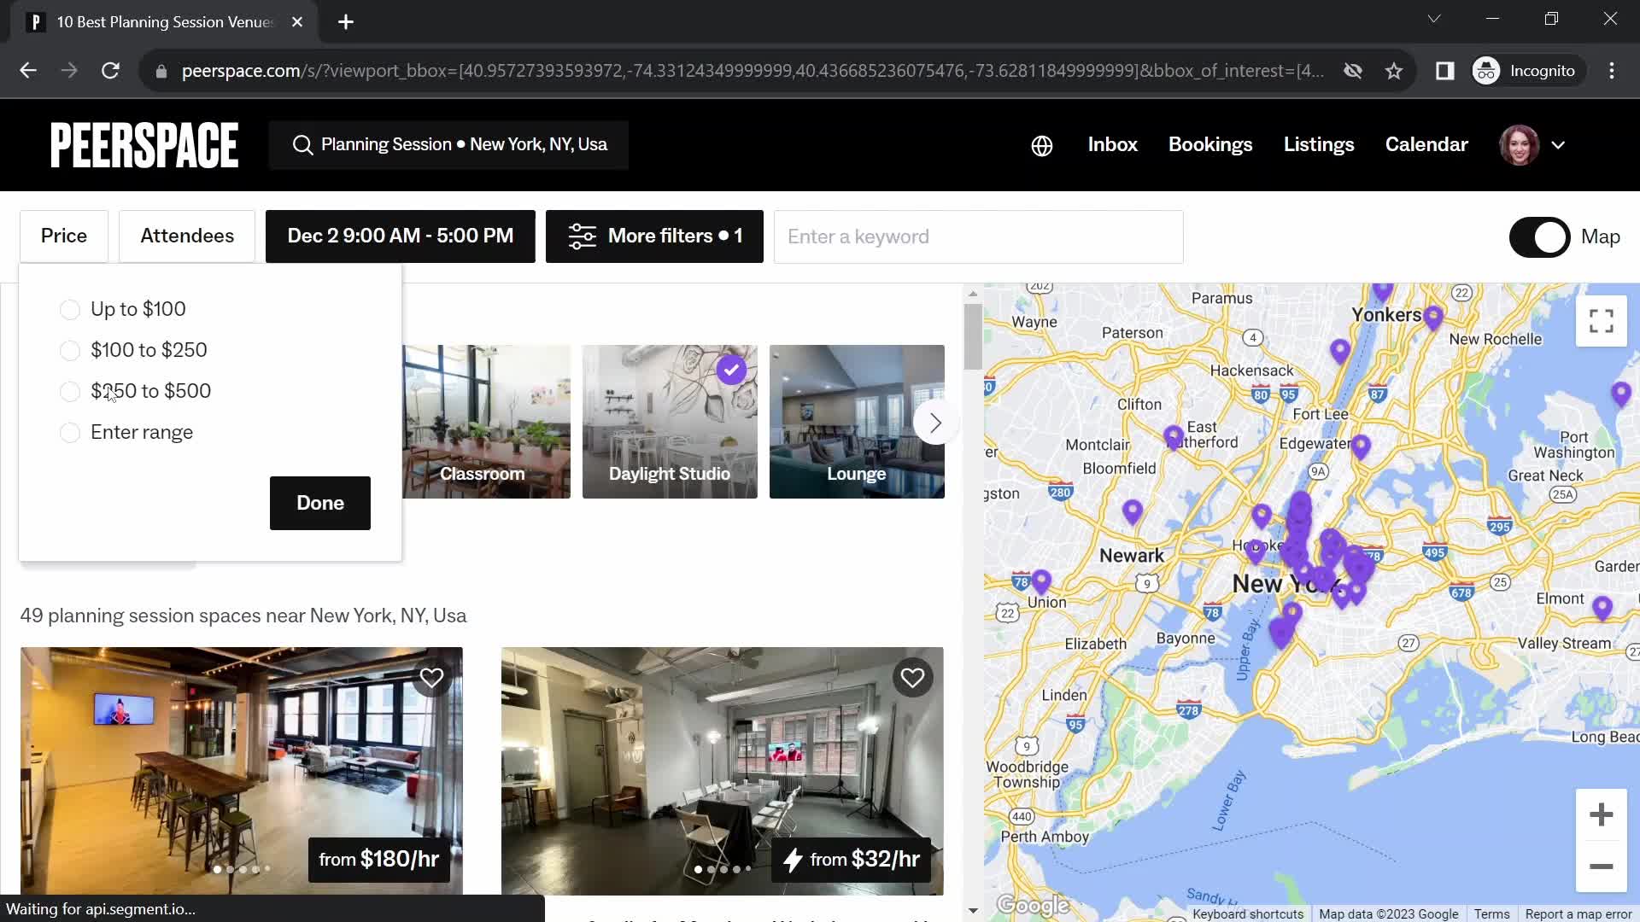
Task: Click the Done button to apply price
Action: coord(320,503)
